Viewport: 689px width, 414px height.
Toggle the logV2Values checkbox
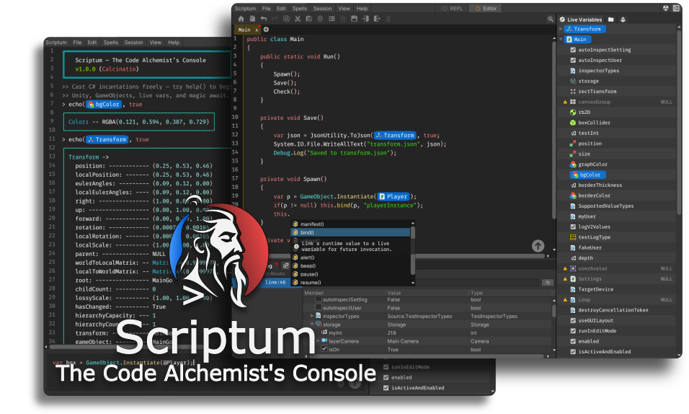[x=573, y=227]
